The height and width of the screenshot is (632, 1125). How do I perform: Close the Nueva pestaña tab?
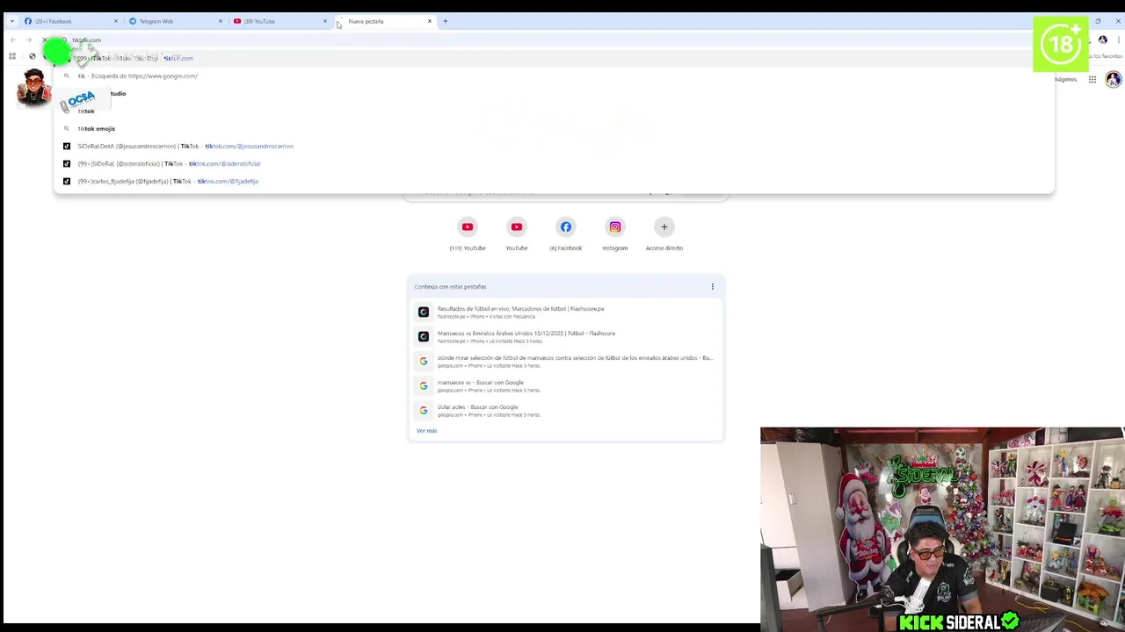[x=429, y=21]
